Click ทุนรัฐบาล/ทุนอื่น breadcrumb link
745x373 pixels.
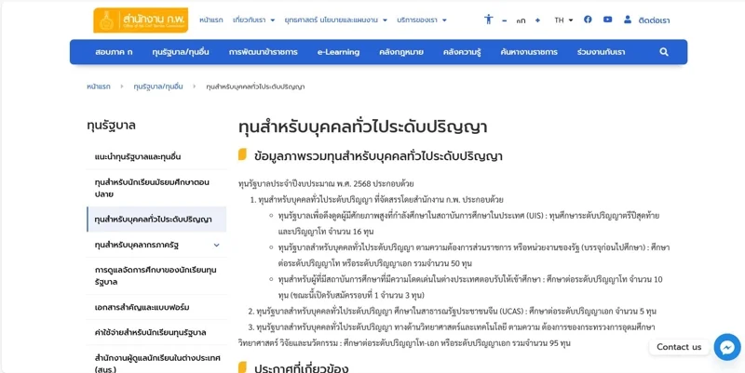[x=157, y=87]
